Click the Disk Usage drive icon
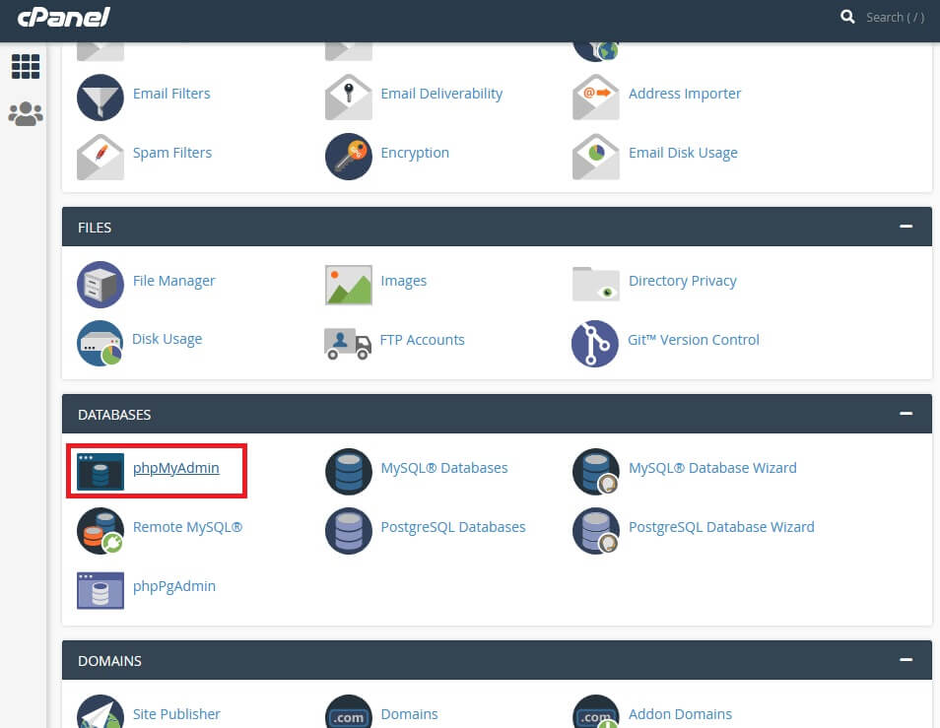940x728 pixels. pos(101,344)
